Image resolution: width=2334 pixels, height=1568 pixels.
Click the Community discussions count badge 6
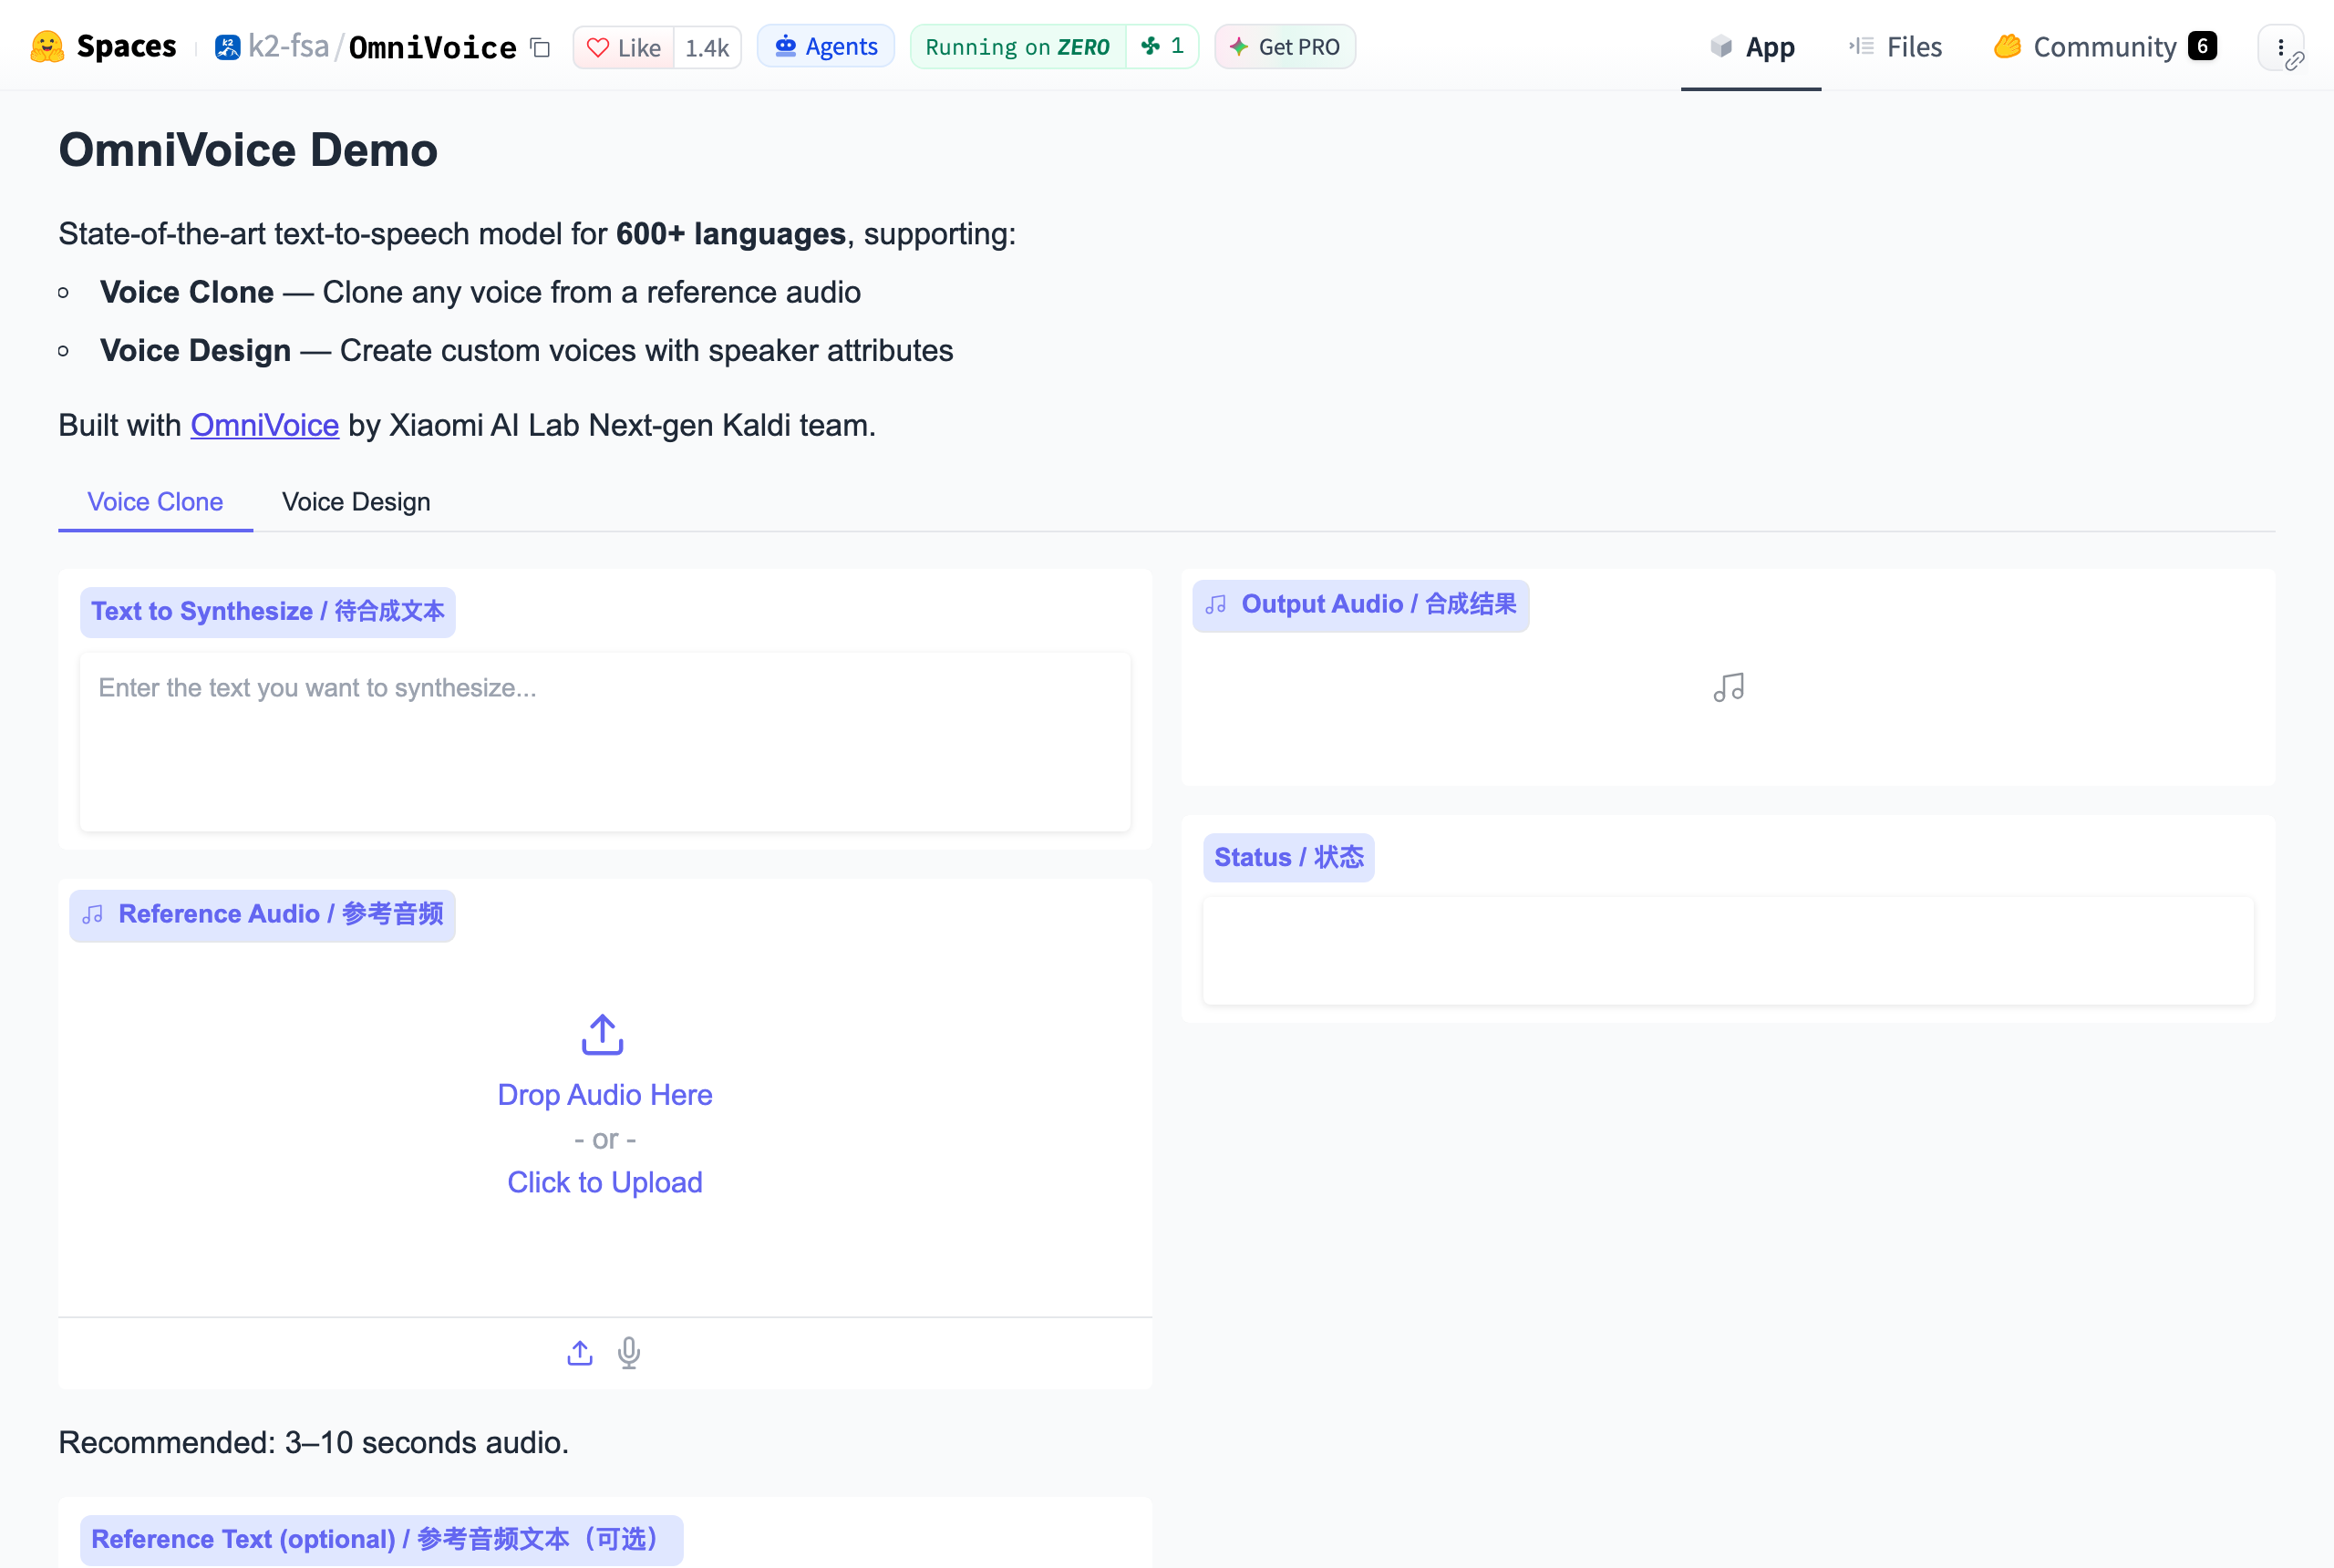click(x=2202, y=46)
